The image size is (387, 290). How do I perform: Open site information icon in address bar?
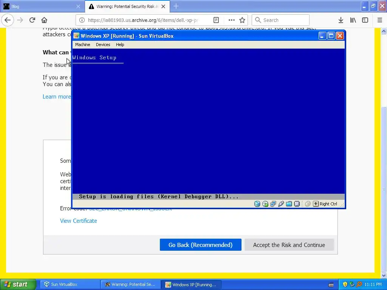click(82, 20)
